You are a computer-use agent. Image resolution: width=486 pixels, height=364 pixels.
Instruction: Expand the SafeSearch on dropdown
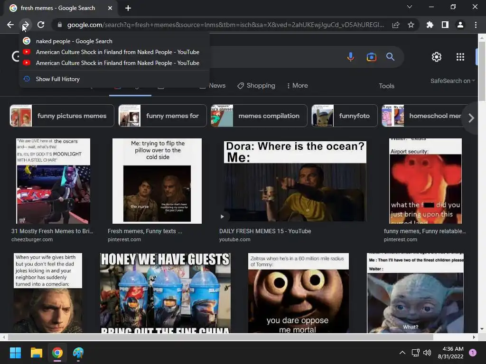click(452, 81)
